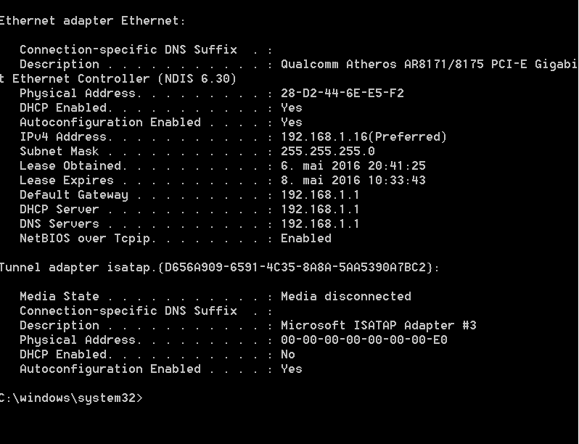Click the 'Microsoft ISATAP Adapter #3' description
Viewport: 579px width, 444px height.
(379, 325)
